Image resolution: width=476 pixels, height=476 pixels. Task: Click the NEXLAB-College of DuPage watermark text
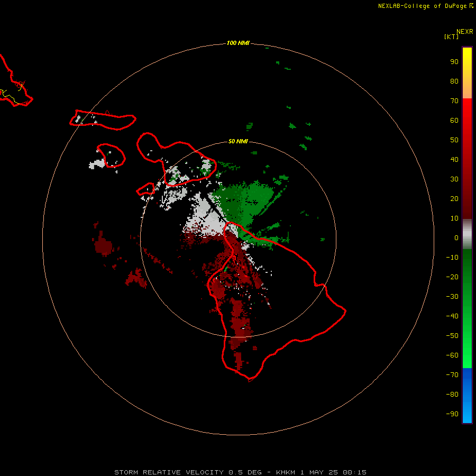coord(425,6)
